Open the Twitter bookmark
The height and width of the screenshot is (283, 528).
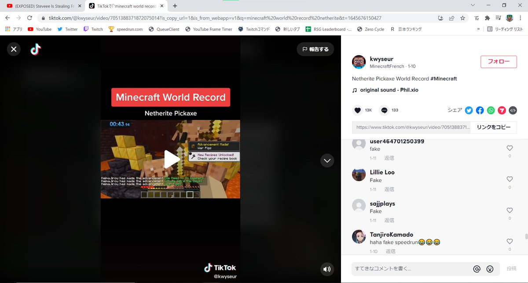[67, 29]
